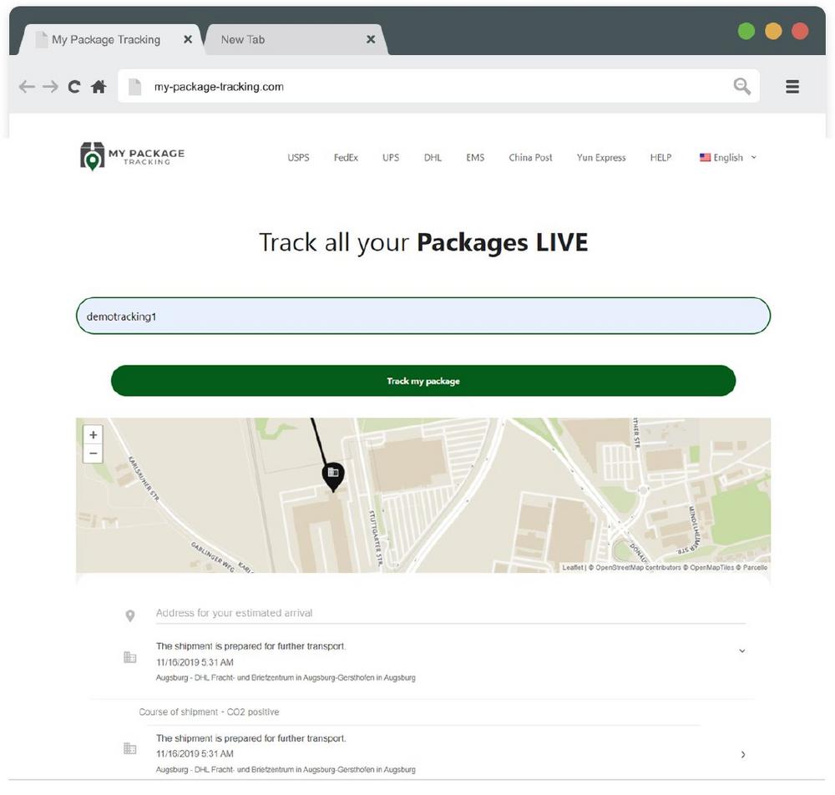Click the browser forward arrow
835x795 pixels.
coord(50,87)
